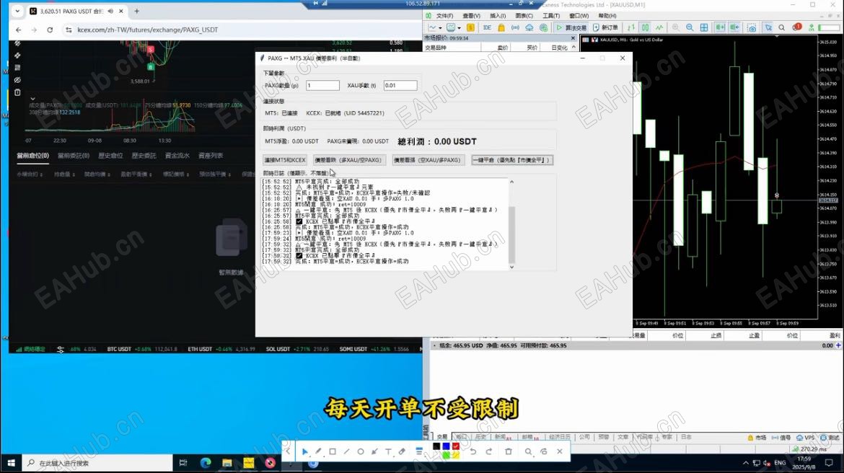Click the log scrollbar up arrow
This screenshot has width=844, height=473.
pos(511,182)
